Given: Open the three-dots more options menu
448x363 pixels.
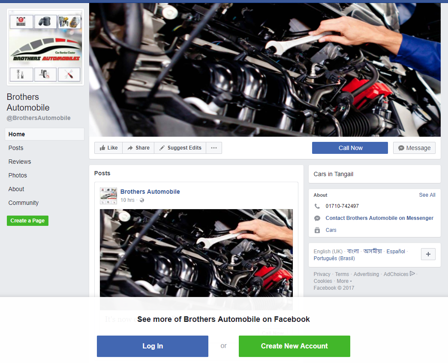Looking at the screenshot, I should 214,148.
